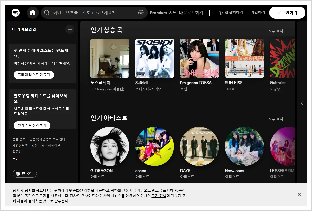Open artist link 도경수
Image resolution: width=312 pixels, height=211 pixels.
click(275, 89)
